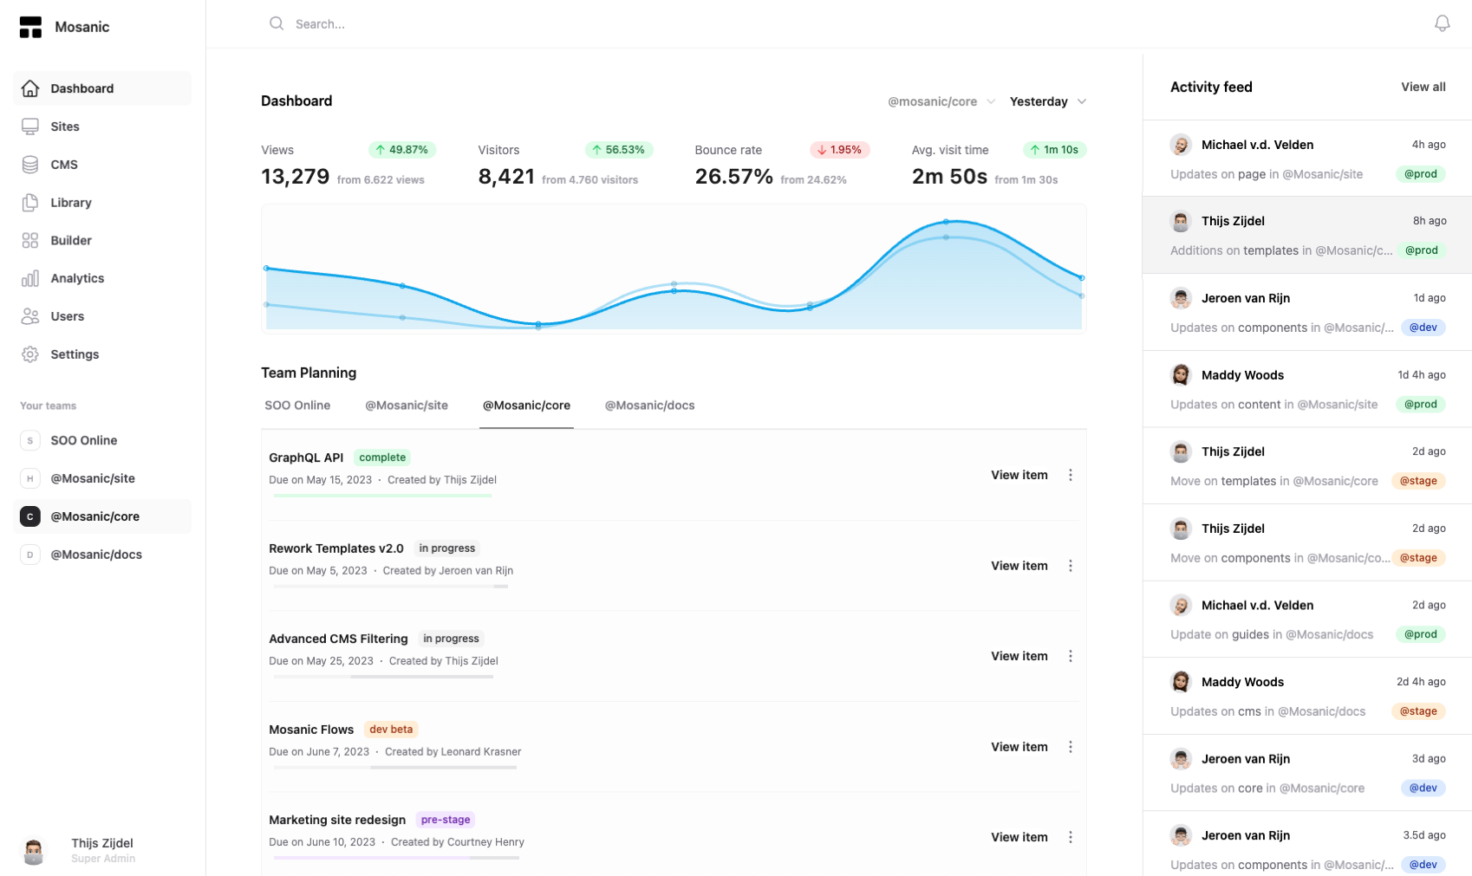1472x876 pixels.
Task: Go to Analytics bar-chart icon
Action: 30,278
